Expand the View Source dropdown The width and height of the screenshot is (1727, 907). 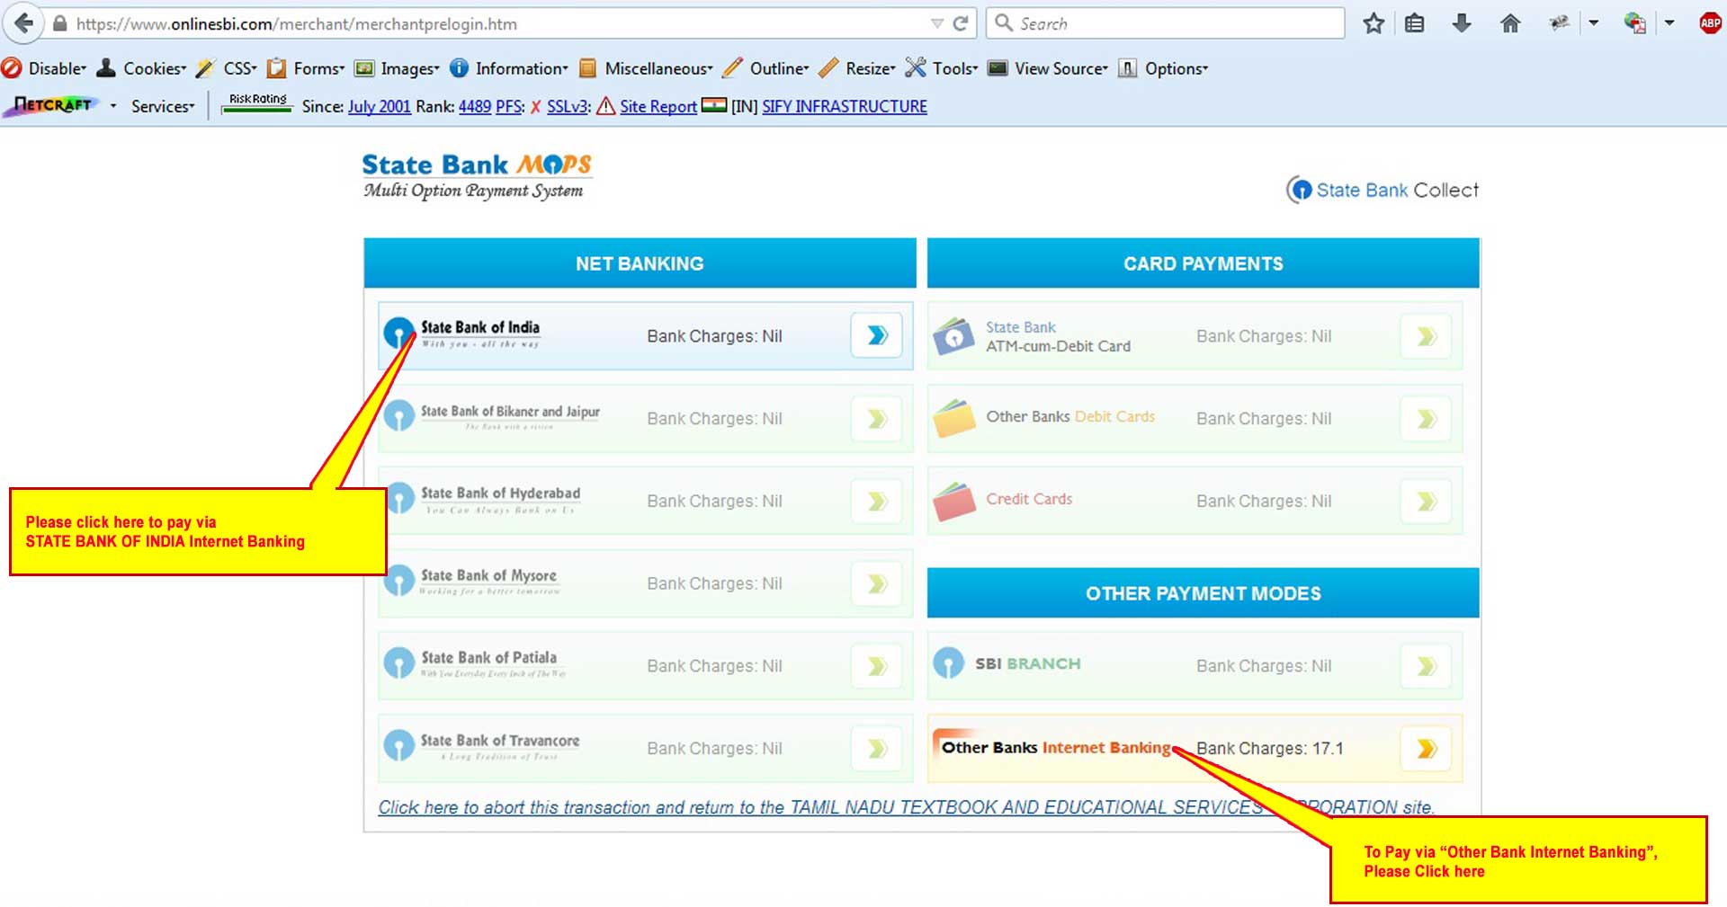tap(1048, 68)
